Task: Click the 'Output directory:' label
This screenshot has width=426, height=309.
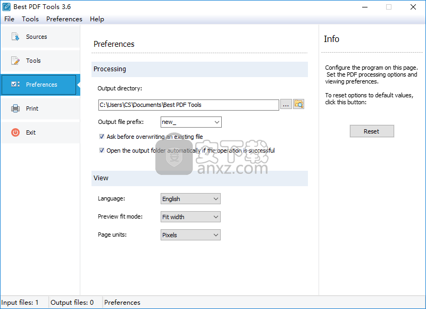Action: pyautogui.click(x=120, y=88)
